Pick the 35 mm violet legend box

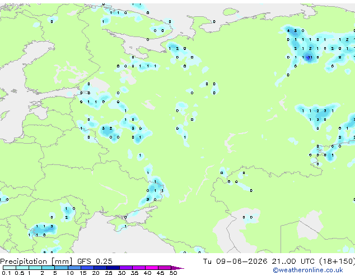[138, 268]
